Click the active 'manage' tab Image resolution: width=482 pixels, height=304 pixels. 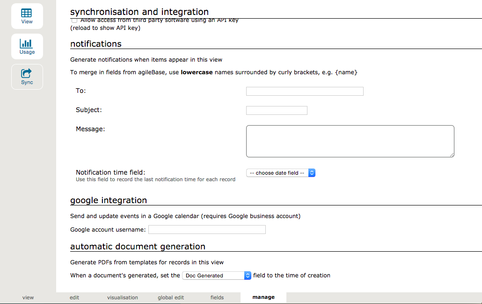point(263,297)
